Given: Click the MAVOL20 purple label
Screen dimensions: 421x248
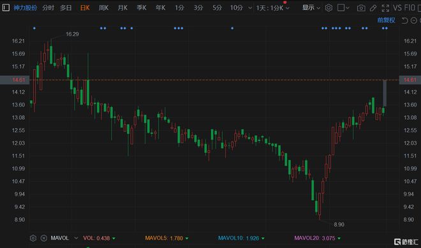Looking at the screenshot, I should pos(307,238).
